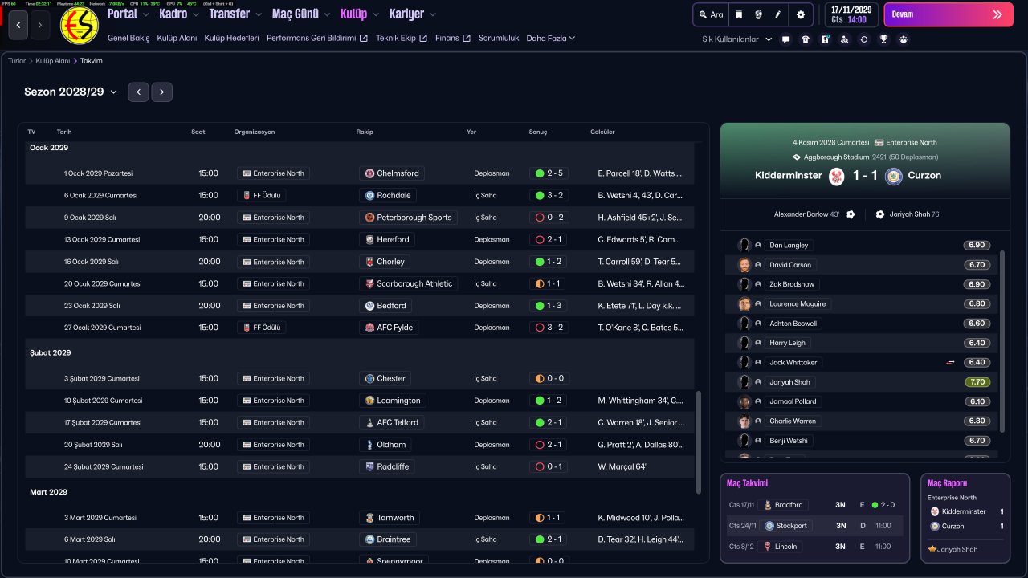Expand the Maç Günü chevron arrow

(x=327, y=14)
